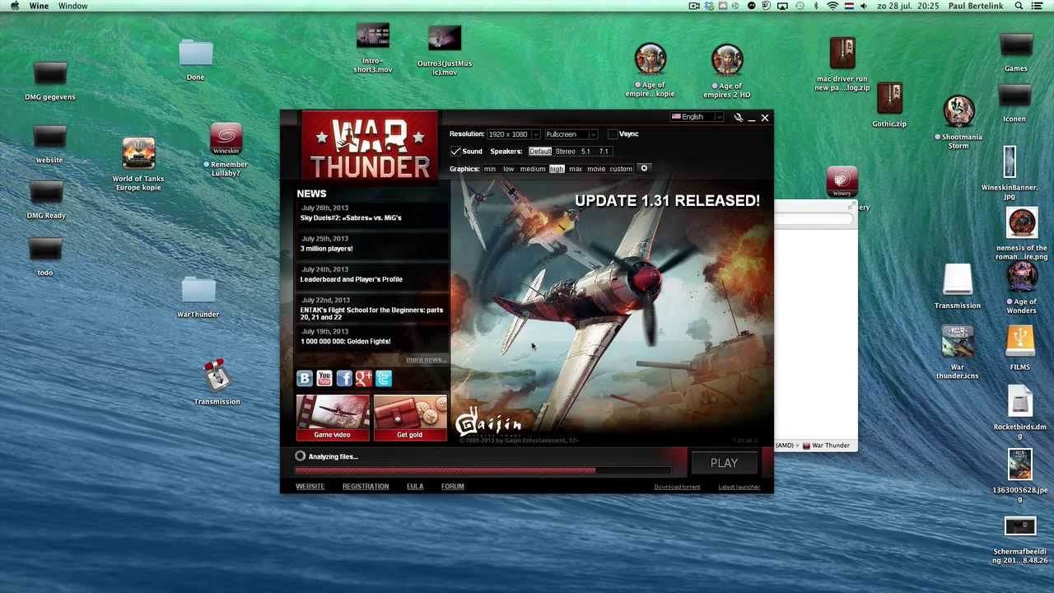Open the Twitter social icon
1054x593 pixels.
(x=384, y=378)
